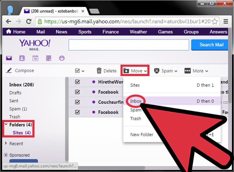Image resolution: width=234 pixels, height=172 pixels.
Task: Choose Sites in Move menu
Action: (x=172, y=85)
